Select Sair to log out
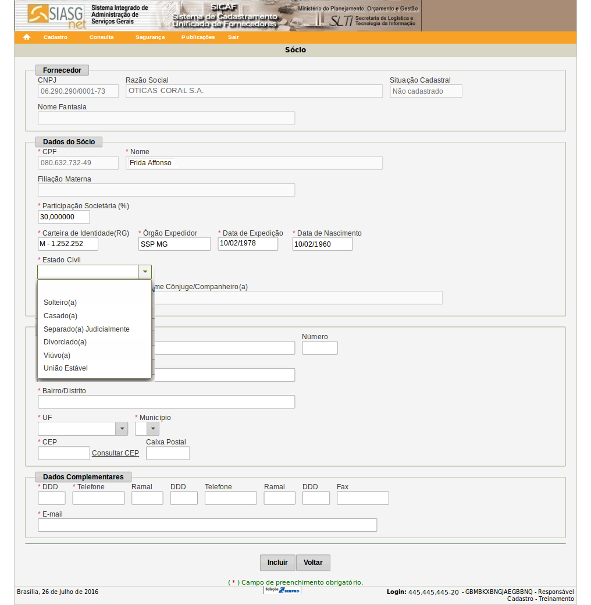This screenshot has width=591, height=605. [x=233, y=37]
